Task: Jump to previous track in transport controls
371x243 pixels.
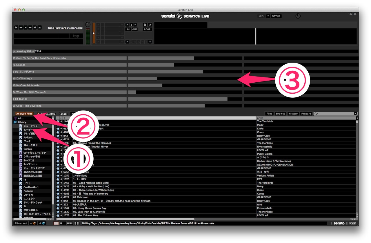Action: point(16,28)
